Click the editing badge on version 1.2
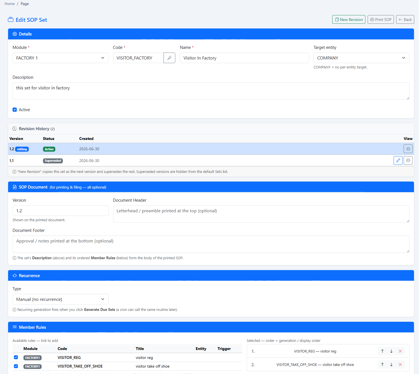The image size is (419, 374). tap(22, 149)
